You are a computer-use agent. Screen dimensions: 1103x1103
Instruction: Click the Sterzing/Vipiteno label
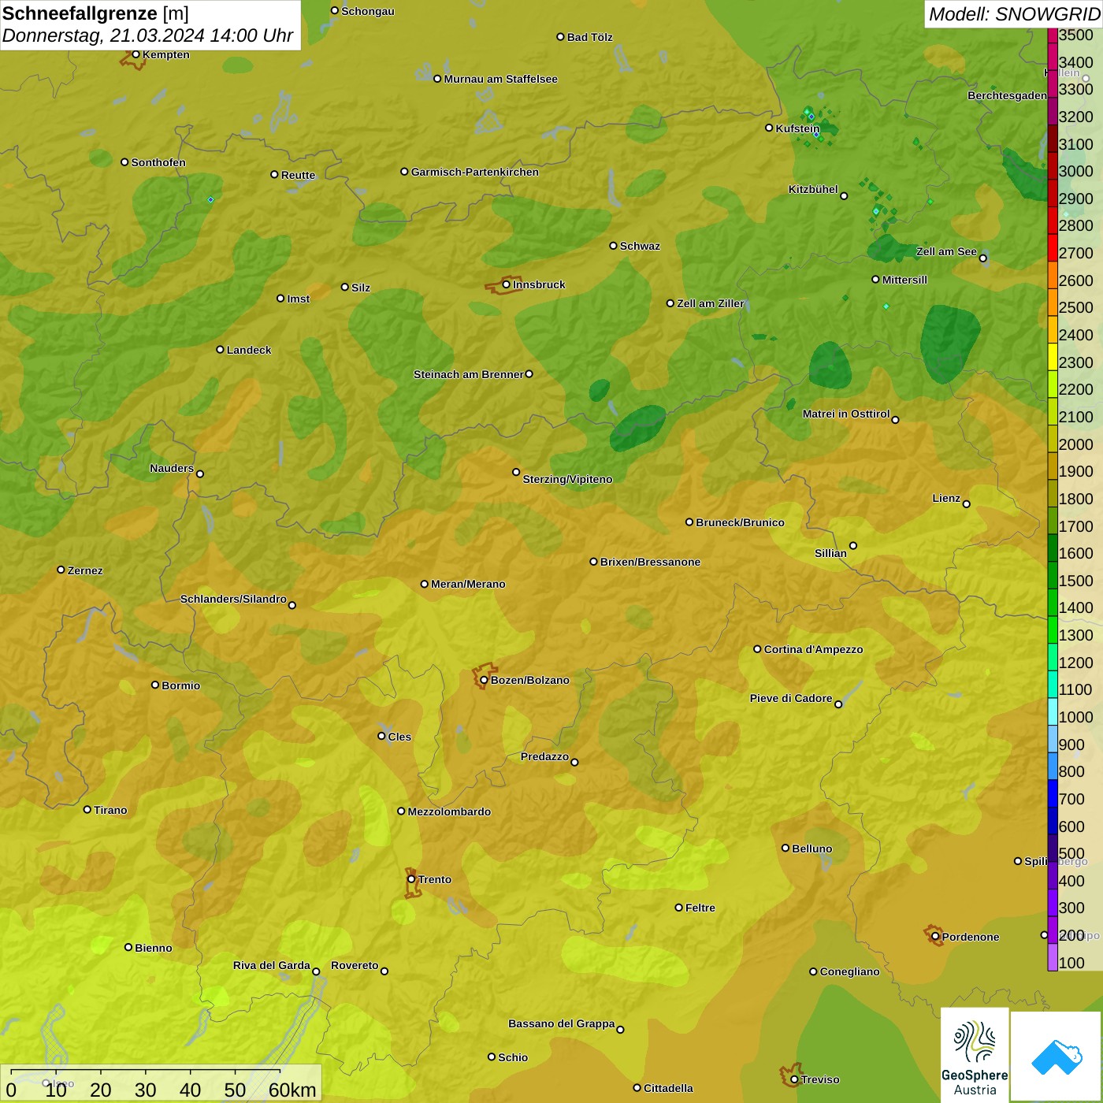click(567, 479)
